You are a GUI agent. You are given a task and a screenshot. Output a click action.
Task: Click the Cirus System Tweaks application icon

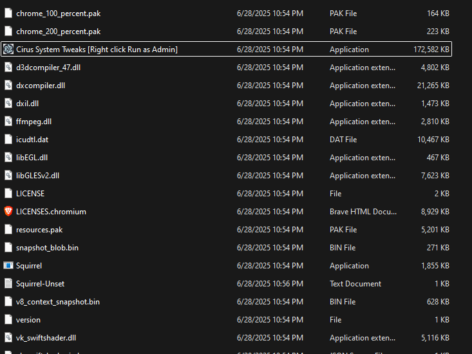click(x=8, y=50)
